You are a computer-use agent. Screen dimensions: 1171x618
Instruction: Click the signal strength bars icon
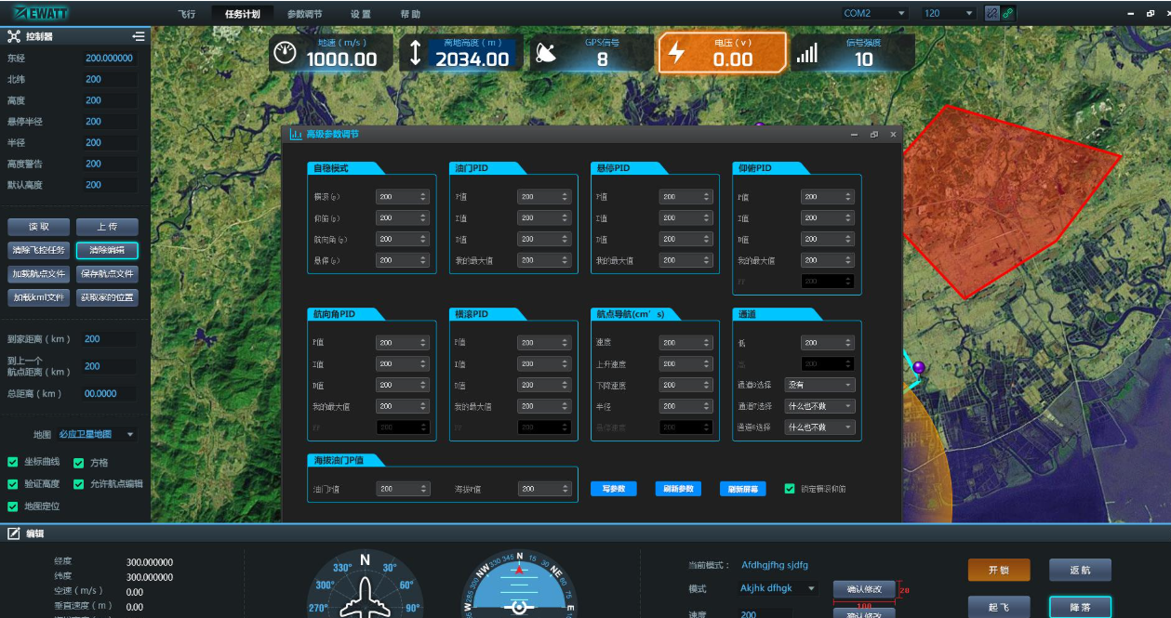pos(806,54)
